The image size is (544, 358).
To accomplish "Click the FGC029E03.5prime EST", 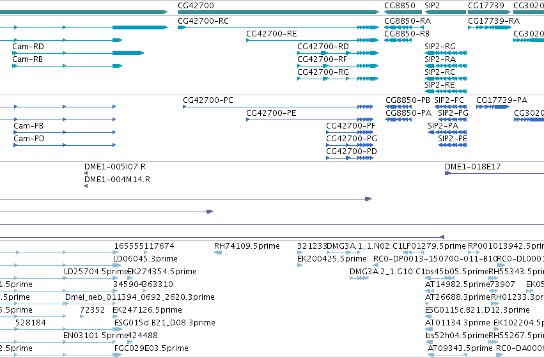I will 117,355.
